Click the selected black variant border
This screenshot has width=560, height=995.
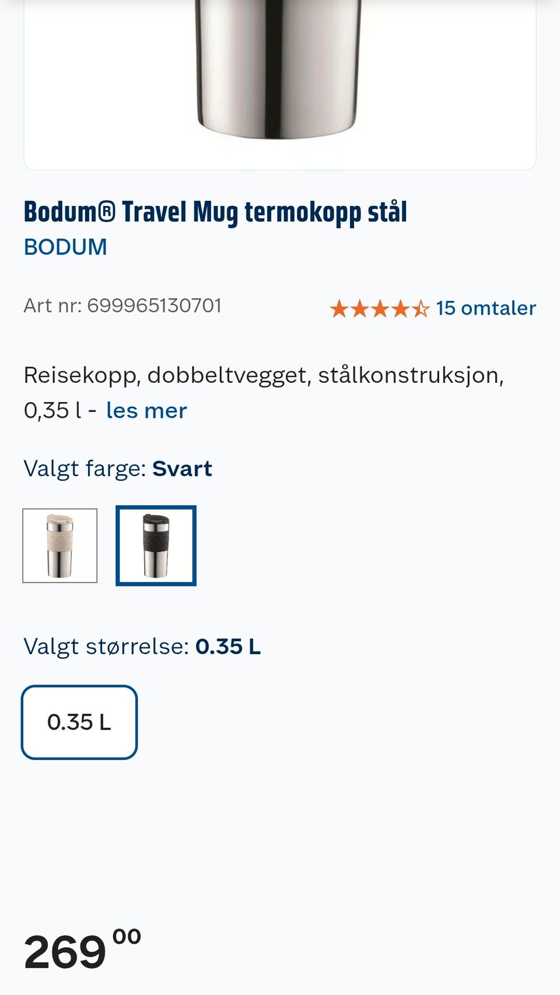156,544
